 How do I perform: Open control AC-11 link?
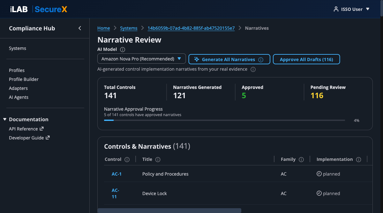click(x=115, y=193)
